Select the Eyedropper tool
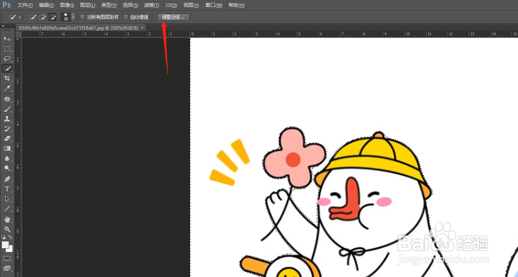Image resolution: width=518 pixels, height=277 pixels. pos(7,88)
